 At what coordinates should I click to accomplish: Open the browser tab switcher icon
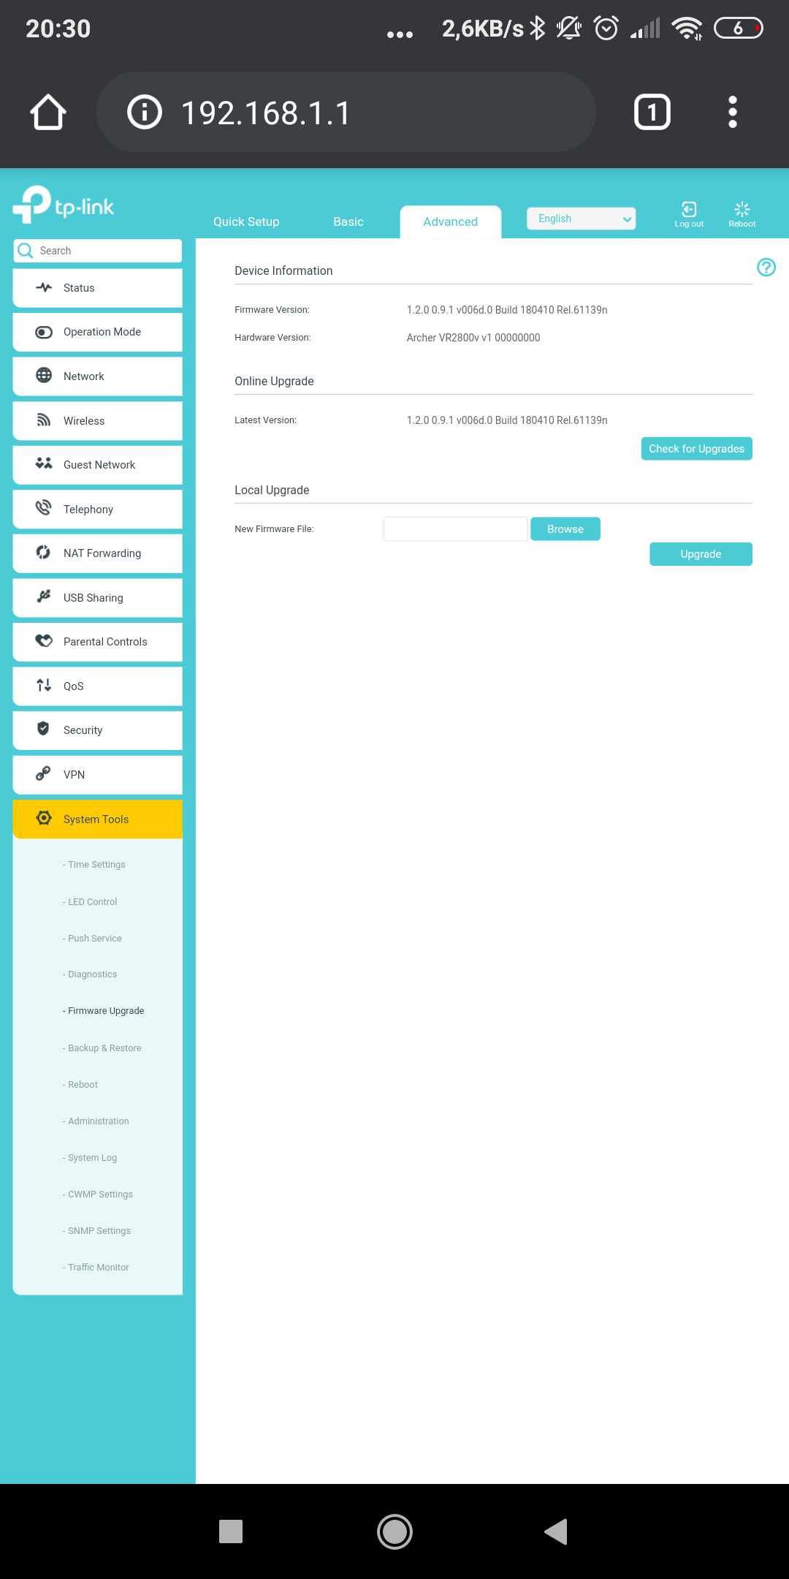pyautogui.click(x=652, y=113)
